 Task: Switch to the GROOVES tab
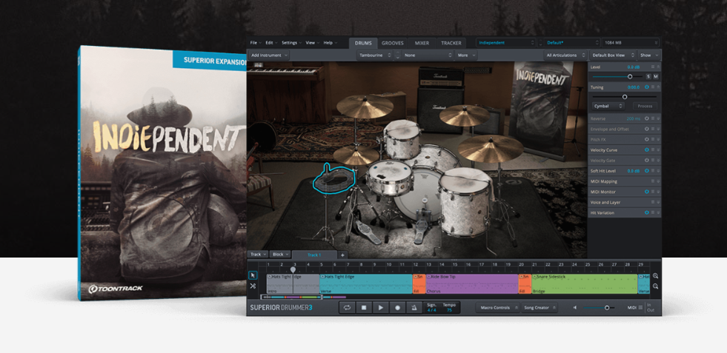(x=393, y=43)
